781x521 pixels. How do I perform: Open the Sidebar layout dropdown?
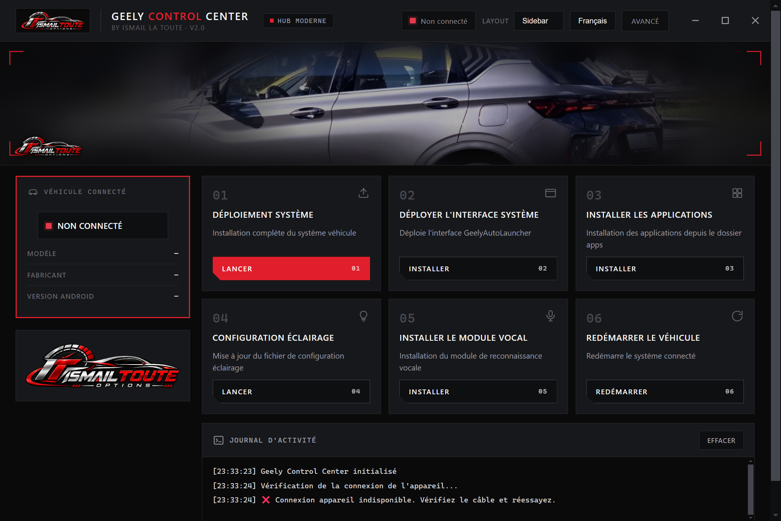coord(539,21)
